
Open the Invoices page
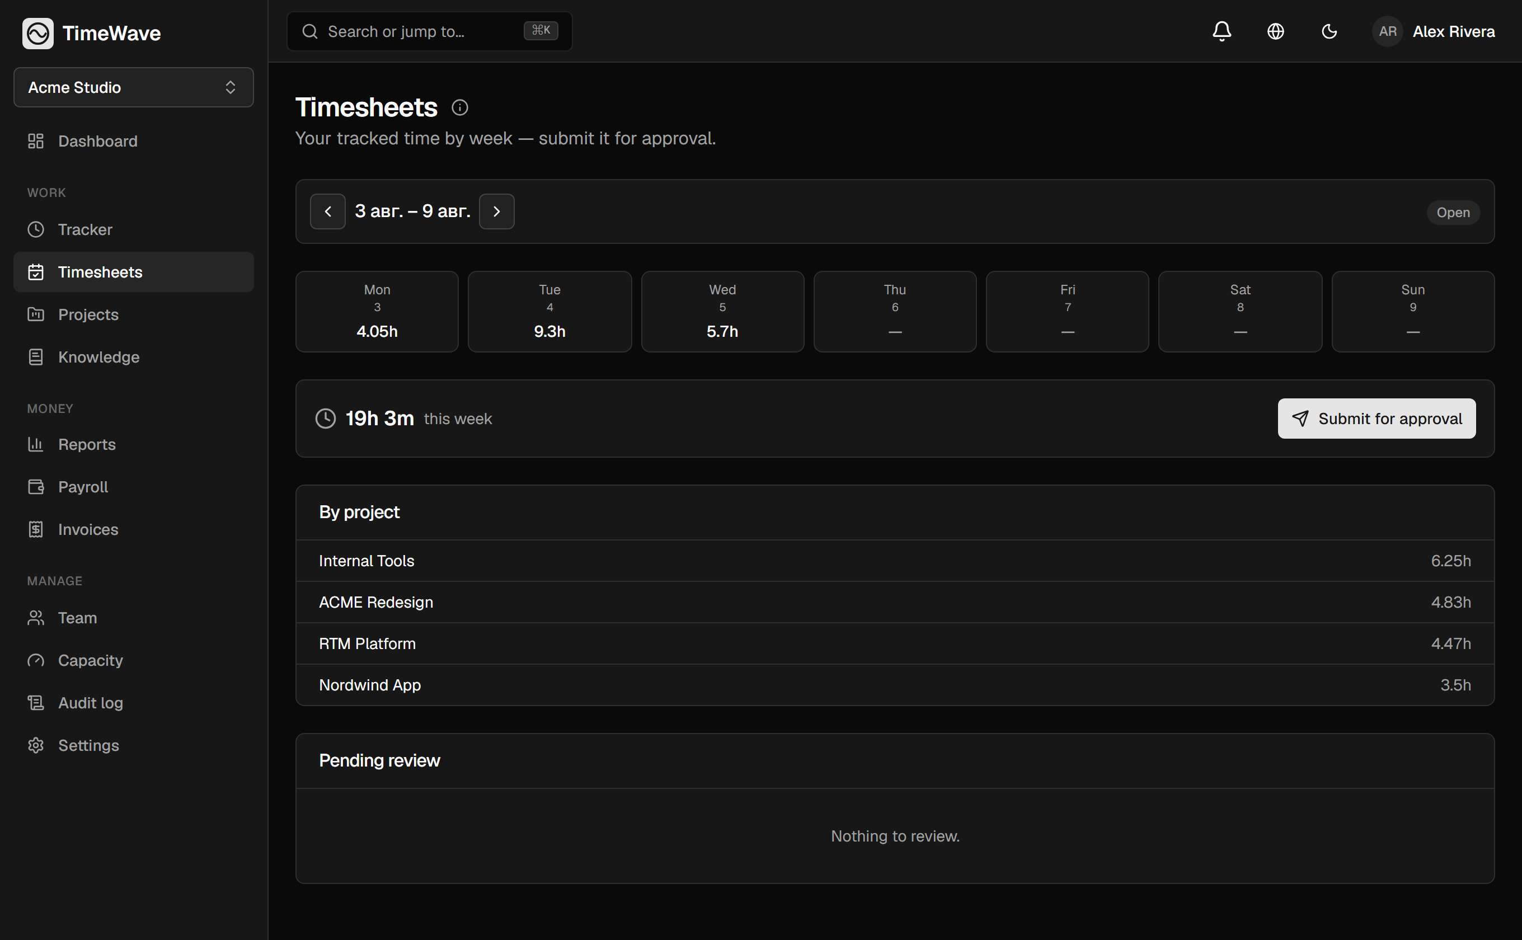pos(134,529)
